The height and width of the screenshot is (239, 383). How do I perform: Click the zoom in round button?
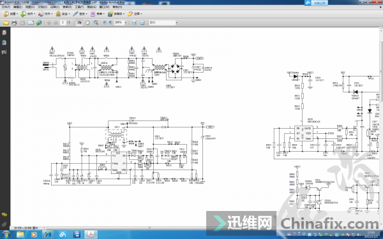click(110, 22)
